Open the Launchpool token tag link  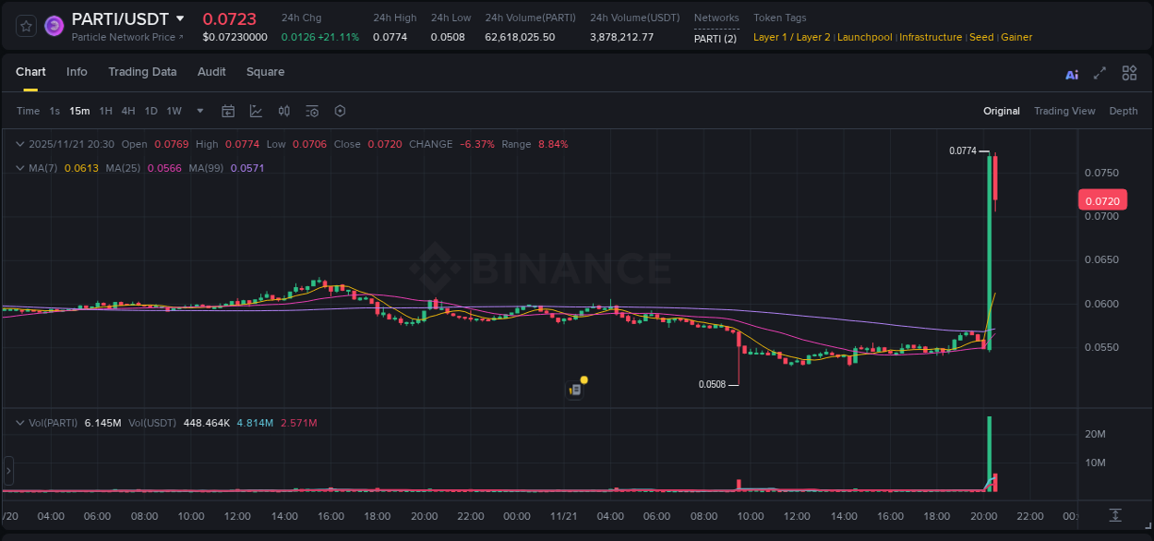pos(864,37)
